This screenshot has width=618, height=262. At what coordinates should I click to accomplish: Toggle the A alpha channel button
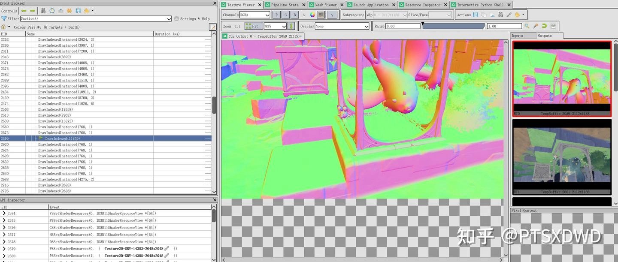304,15
